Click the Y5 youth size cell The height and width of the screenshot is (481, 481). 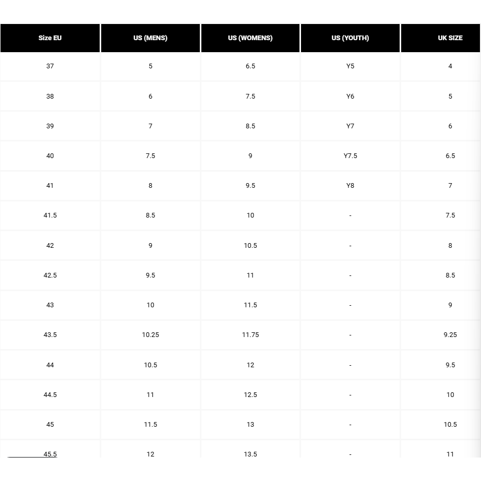click(x=350, y=66)
